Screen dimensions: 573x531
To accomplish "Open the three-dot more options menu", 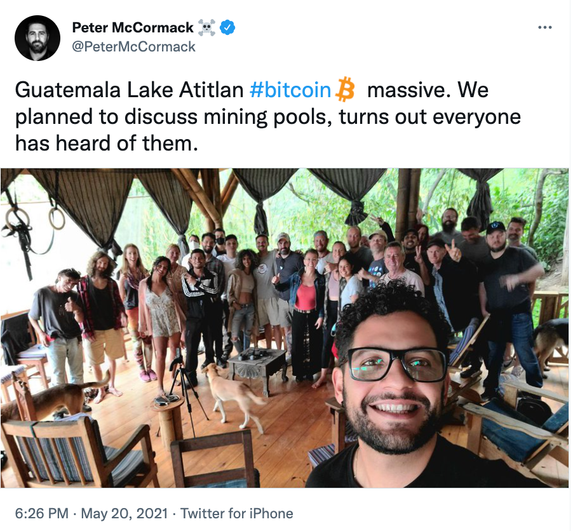I will (x=545, y=27).
